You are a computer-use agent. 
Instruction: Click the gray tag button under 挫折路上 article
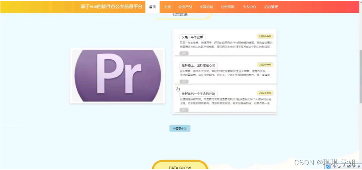tap(184, 81)
